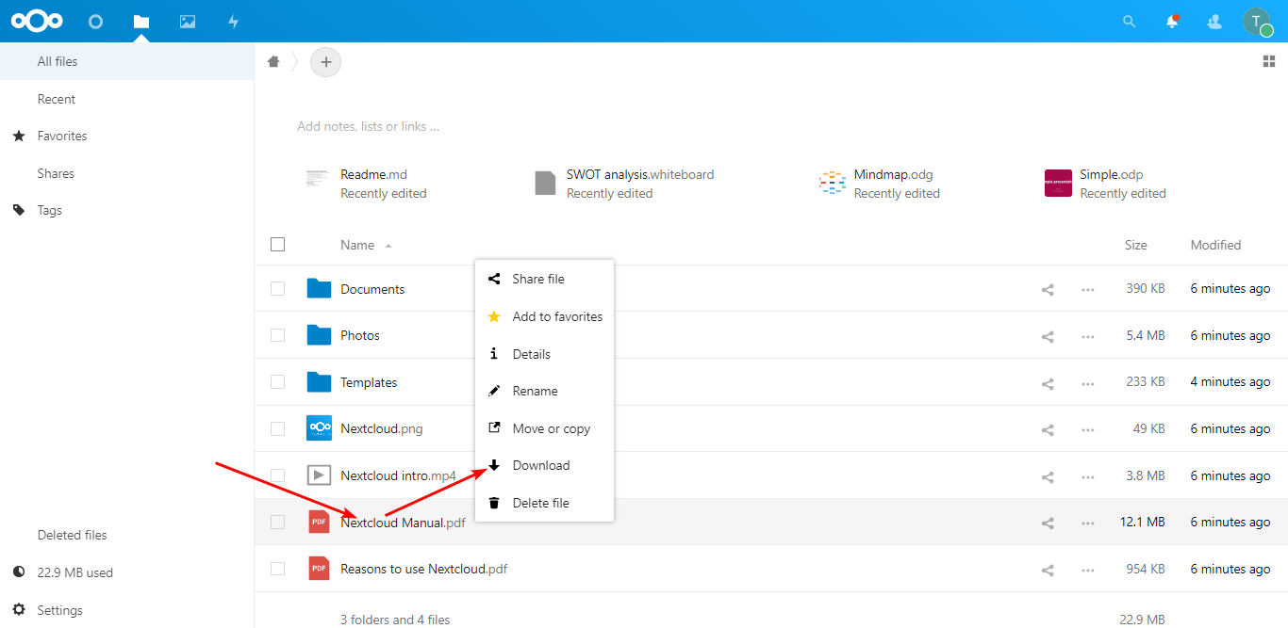This screenshot has height=628, width=1288.
Task: Click the Documents folder icon
Action: click(x=320, y=288)
